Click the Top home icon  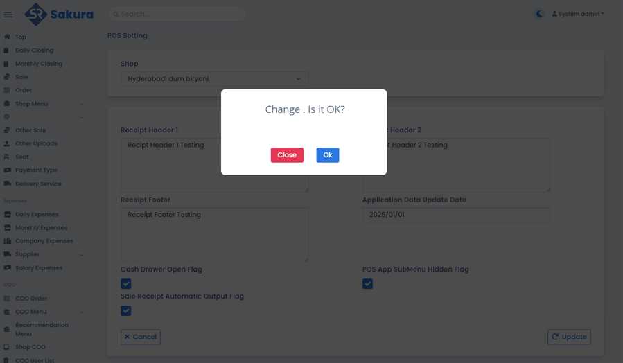point(7,37)
